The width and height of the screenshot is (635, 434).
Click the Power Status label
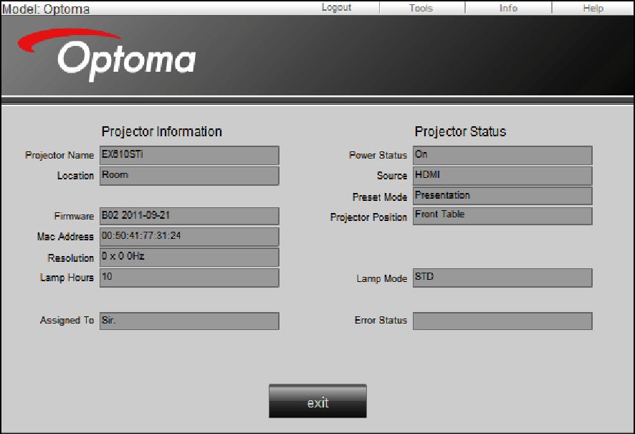(x=378, y=155)
